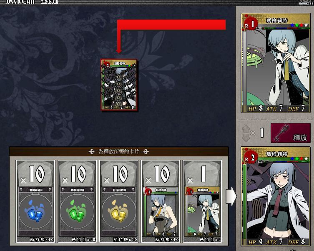The width and height of the screenshot is (314, 251).
Task: Open the R2 瑪格莉特 result card preview
Action: point(276,196)
